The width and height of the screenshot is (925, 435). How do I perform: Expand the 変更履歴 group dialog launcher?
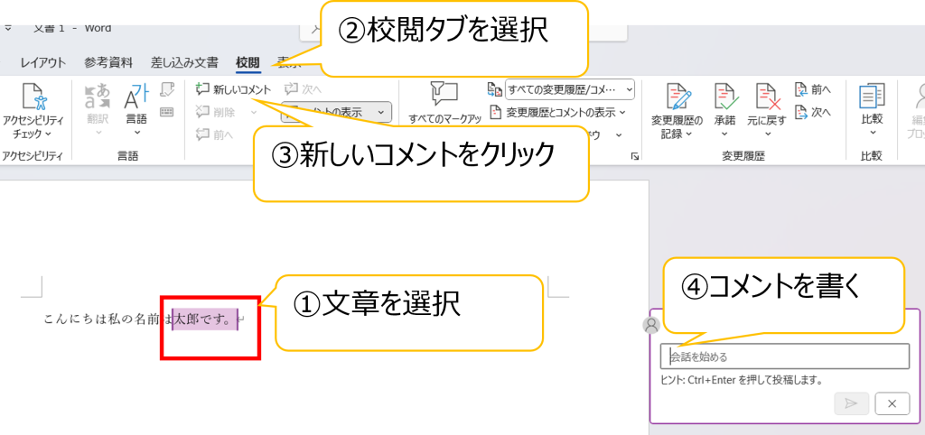pos(633,157)
